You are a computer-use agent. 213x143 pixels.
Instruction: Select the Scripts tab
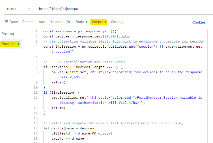point(99,22)
